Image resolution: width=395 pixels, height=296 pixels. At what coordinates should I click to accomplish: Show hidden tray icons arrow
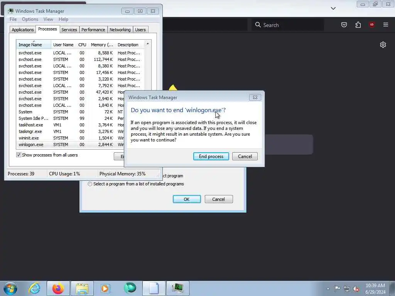[x=328, y=289]
